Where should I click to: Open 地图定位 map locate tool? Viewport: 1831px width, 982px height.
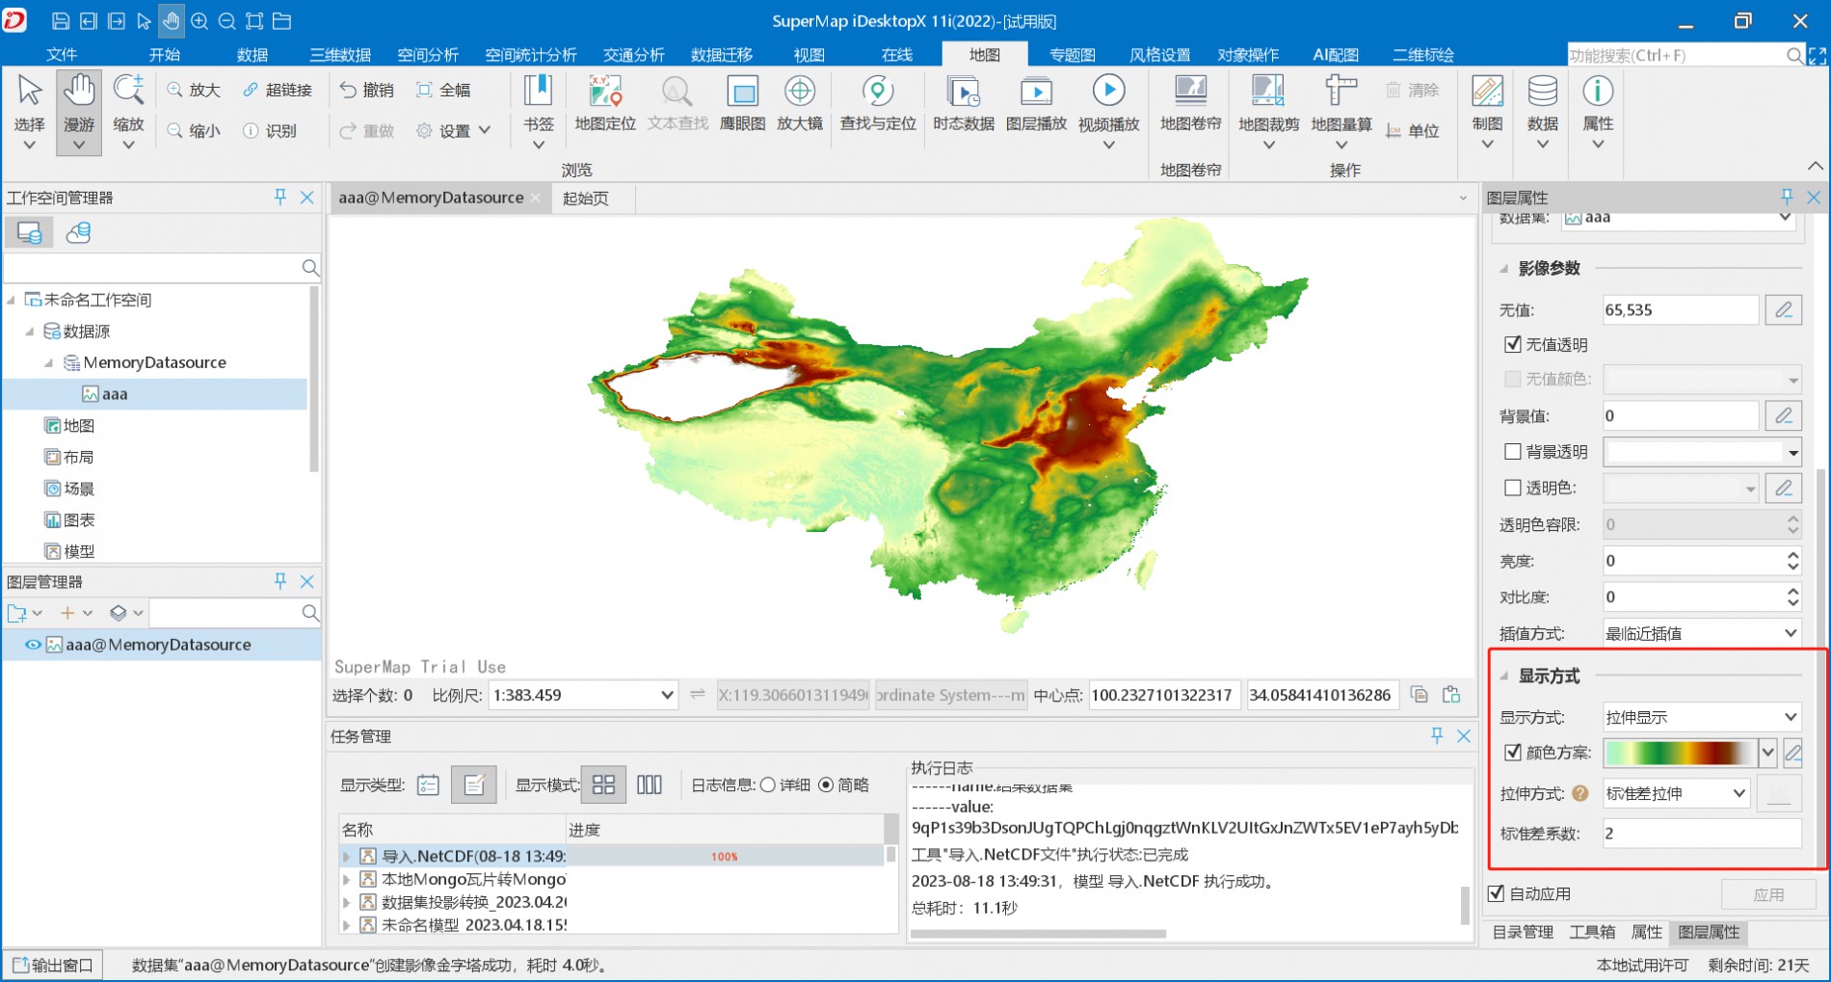(605, 104)
